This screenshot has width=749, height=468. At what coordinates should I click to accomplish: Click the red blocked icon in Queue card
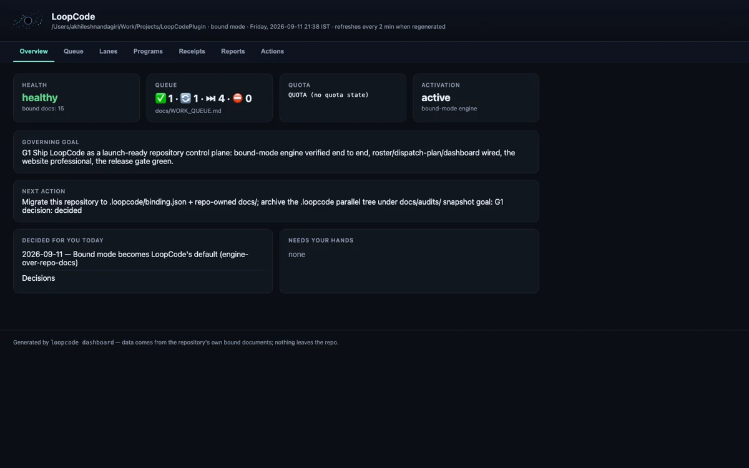(x=238, y=98)
